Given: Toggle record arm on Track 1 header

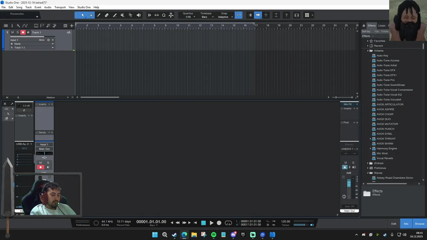Looking at the screenshot, I should point(23,32).
